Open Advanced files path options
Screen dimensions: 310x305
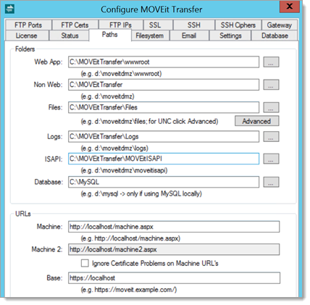pyautogui.click(x=257, y=121)
